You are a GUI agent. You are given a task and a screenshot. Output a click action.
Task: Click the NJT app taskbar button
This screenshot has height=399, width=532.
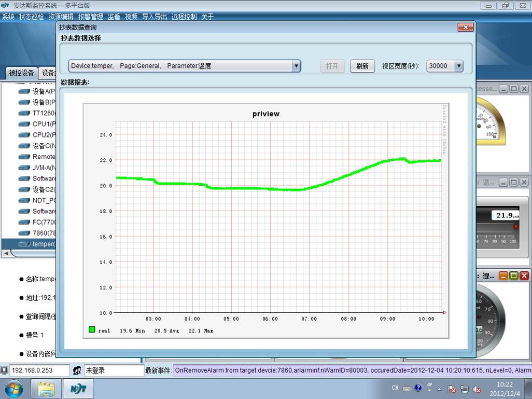(78, 389)
